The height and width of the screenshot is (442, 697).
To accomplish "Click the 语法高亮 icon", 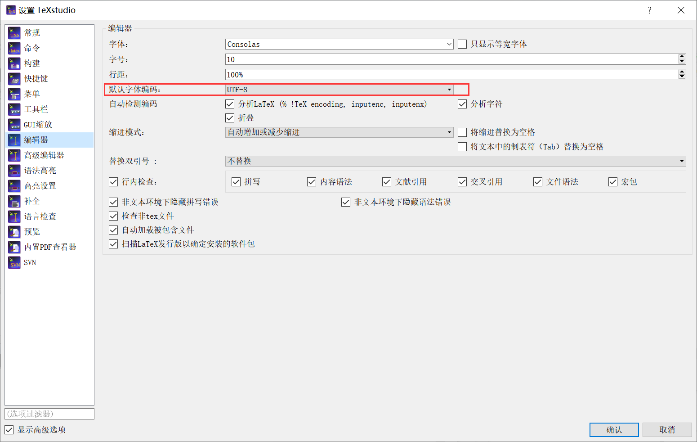I will 14,171.
